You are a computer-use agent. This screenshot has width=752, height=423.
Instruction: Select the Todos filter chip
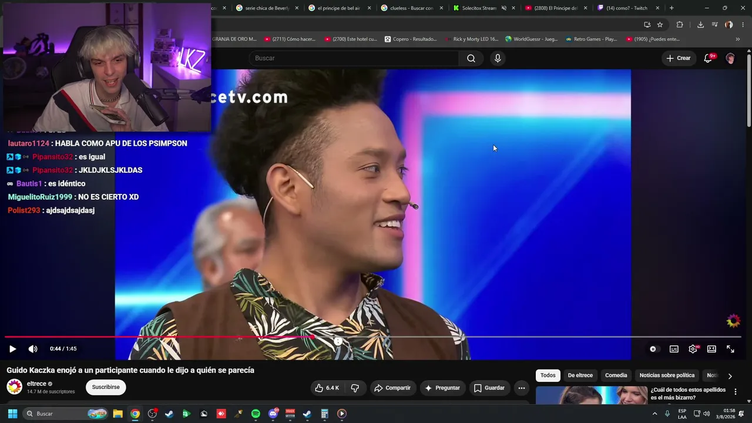[x=548, y=375]
